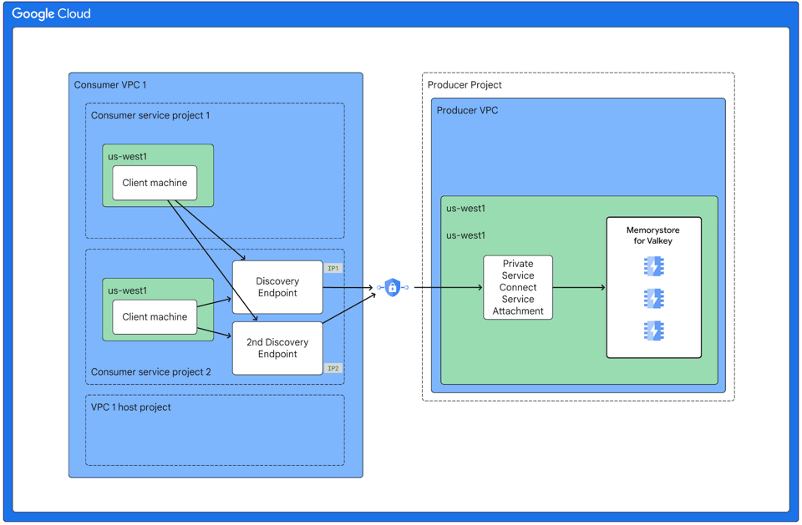Click the VPC 1 host project label
Screen dimensions: 802x525
coord(131,407)
